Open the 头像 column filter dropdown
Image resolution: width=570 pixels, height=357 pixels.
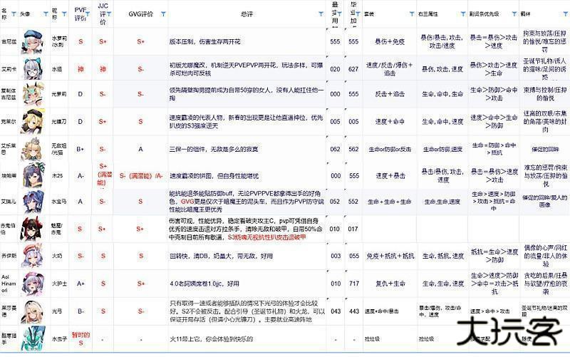(46, 14)
